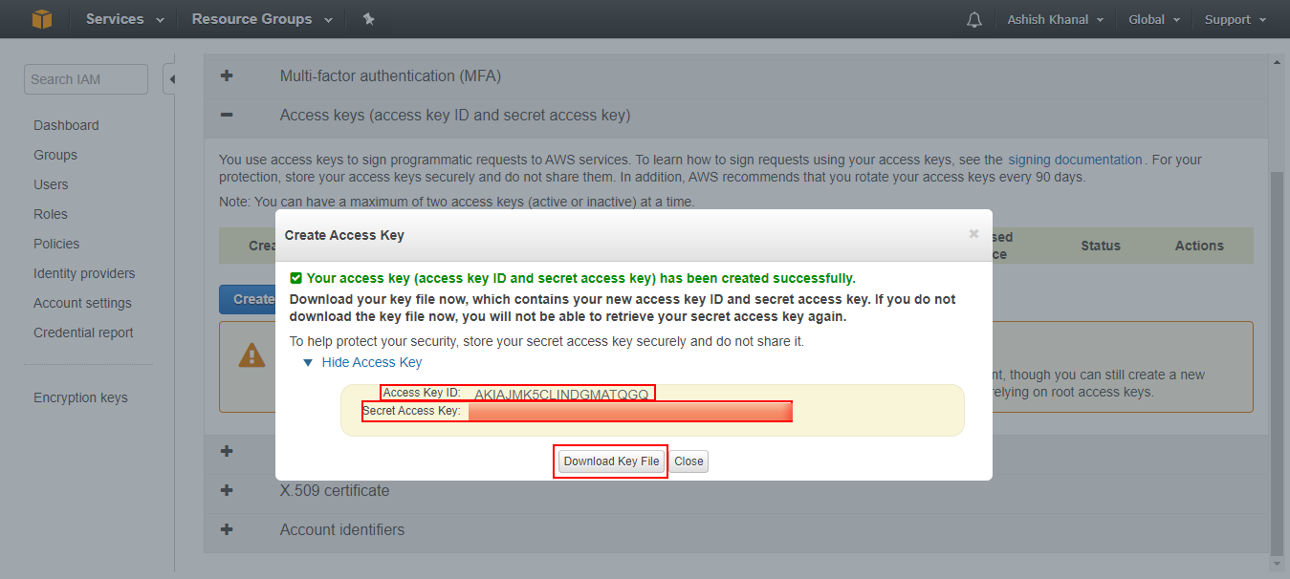Click the Download Key File button

611,461
